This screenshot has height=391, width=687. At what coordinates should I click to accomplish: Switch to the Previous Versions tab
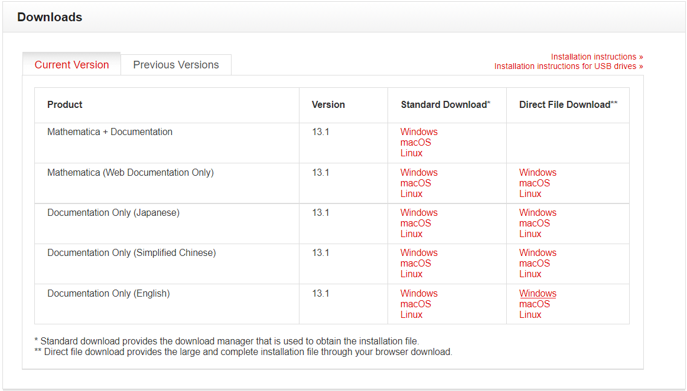point(175,64)
